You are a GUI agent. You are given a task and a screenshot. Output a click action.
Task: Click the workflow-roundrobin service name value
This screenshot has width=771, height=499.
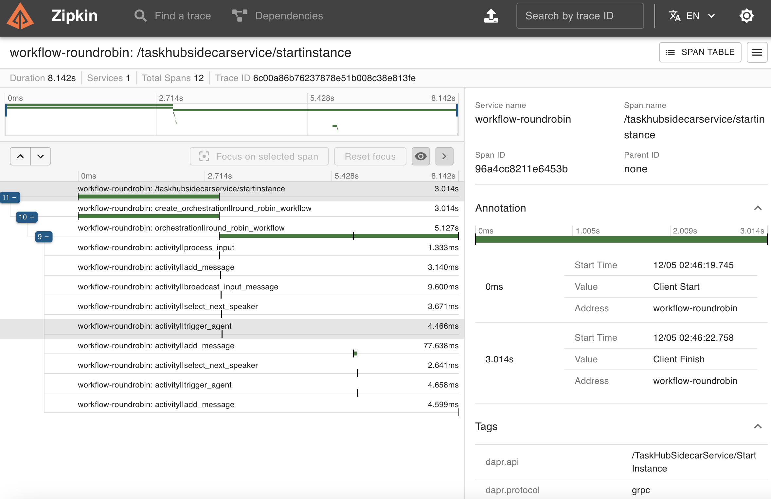point(523,119)
